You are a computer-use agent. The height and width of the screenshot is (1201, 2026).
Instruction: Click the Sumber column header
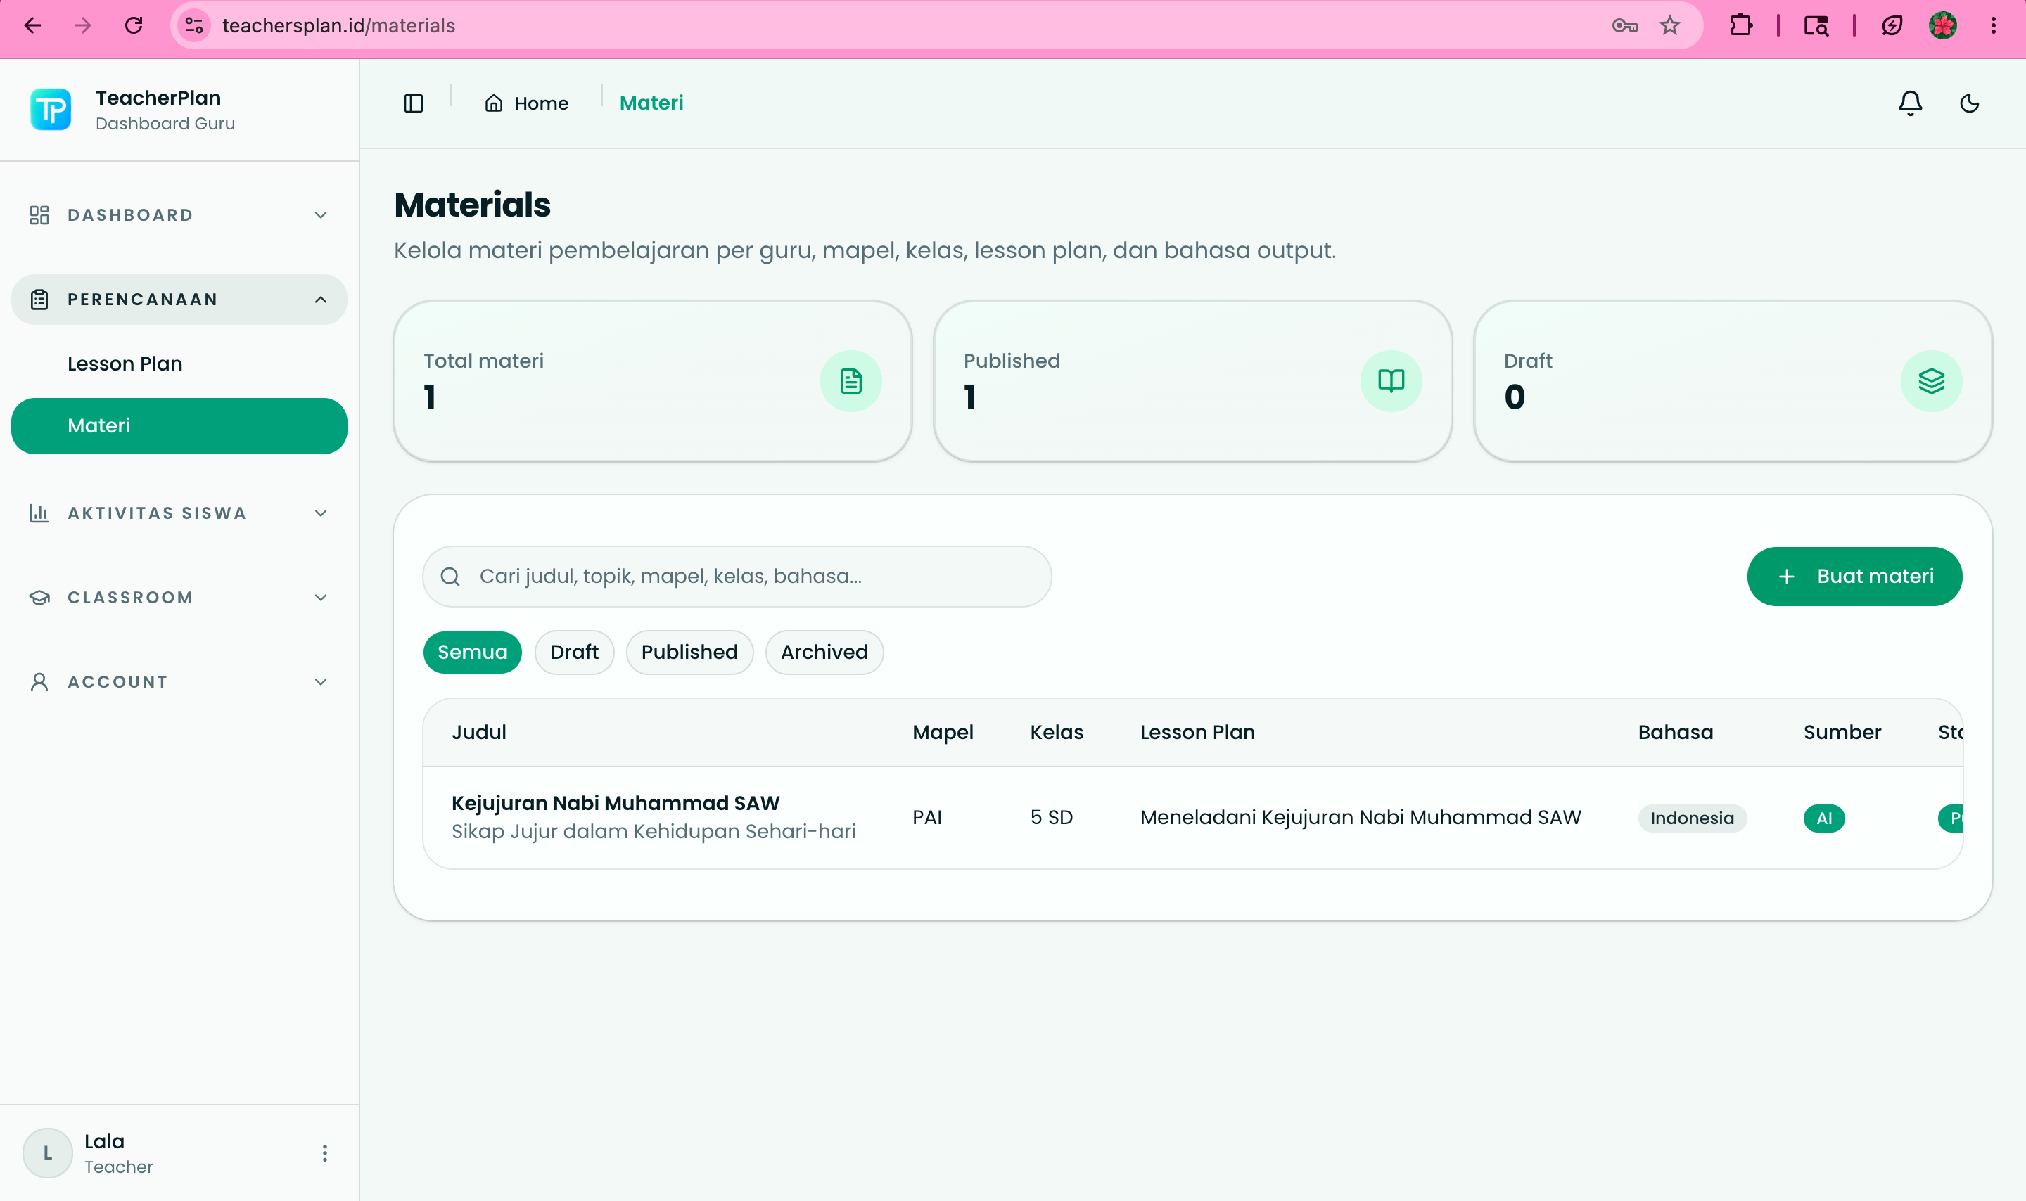coord(1842,733)
